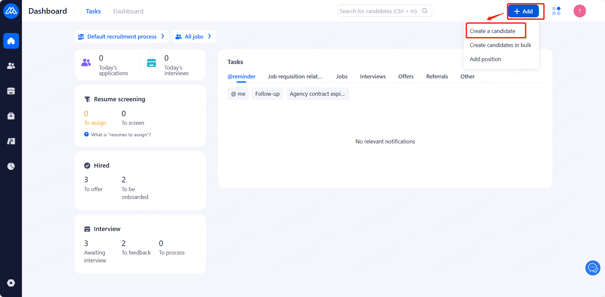Image resolution: width=605 pixels, height=297 pixels.
Task: Open the To assign resumes link
Action: pyautogui.click(x=95, y=123)
